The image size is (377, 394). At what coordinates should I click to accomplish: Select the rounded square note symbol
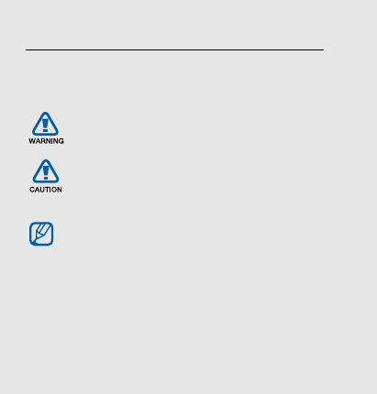tap(41, 234)
